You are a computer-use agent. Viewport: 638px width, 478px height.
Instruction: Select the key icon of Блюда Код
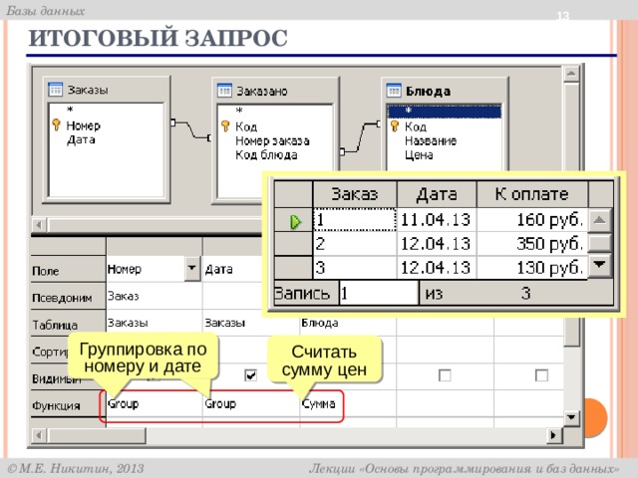point(395,126)
